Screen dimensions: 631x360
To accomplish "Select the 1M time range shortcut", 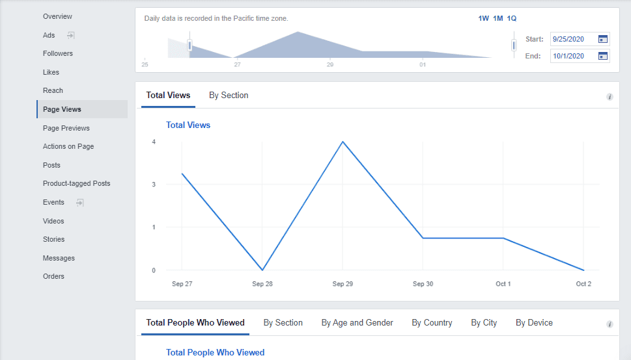I will pyautogui.click(x=498, y=19).
